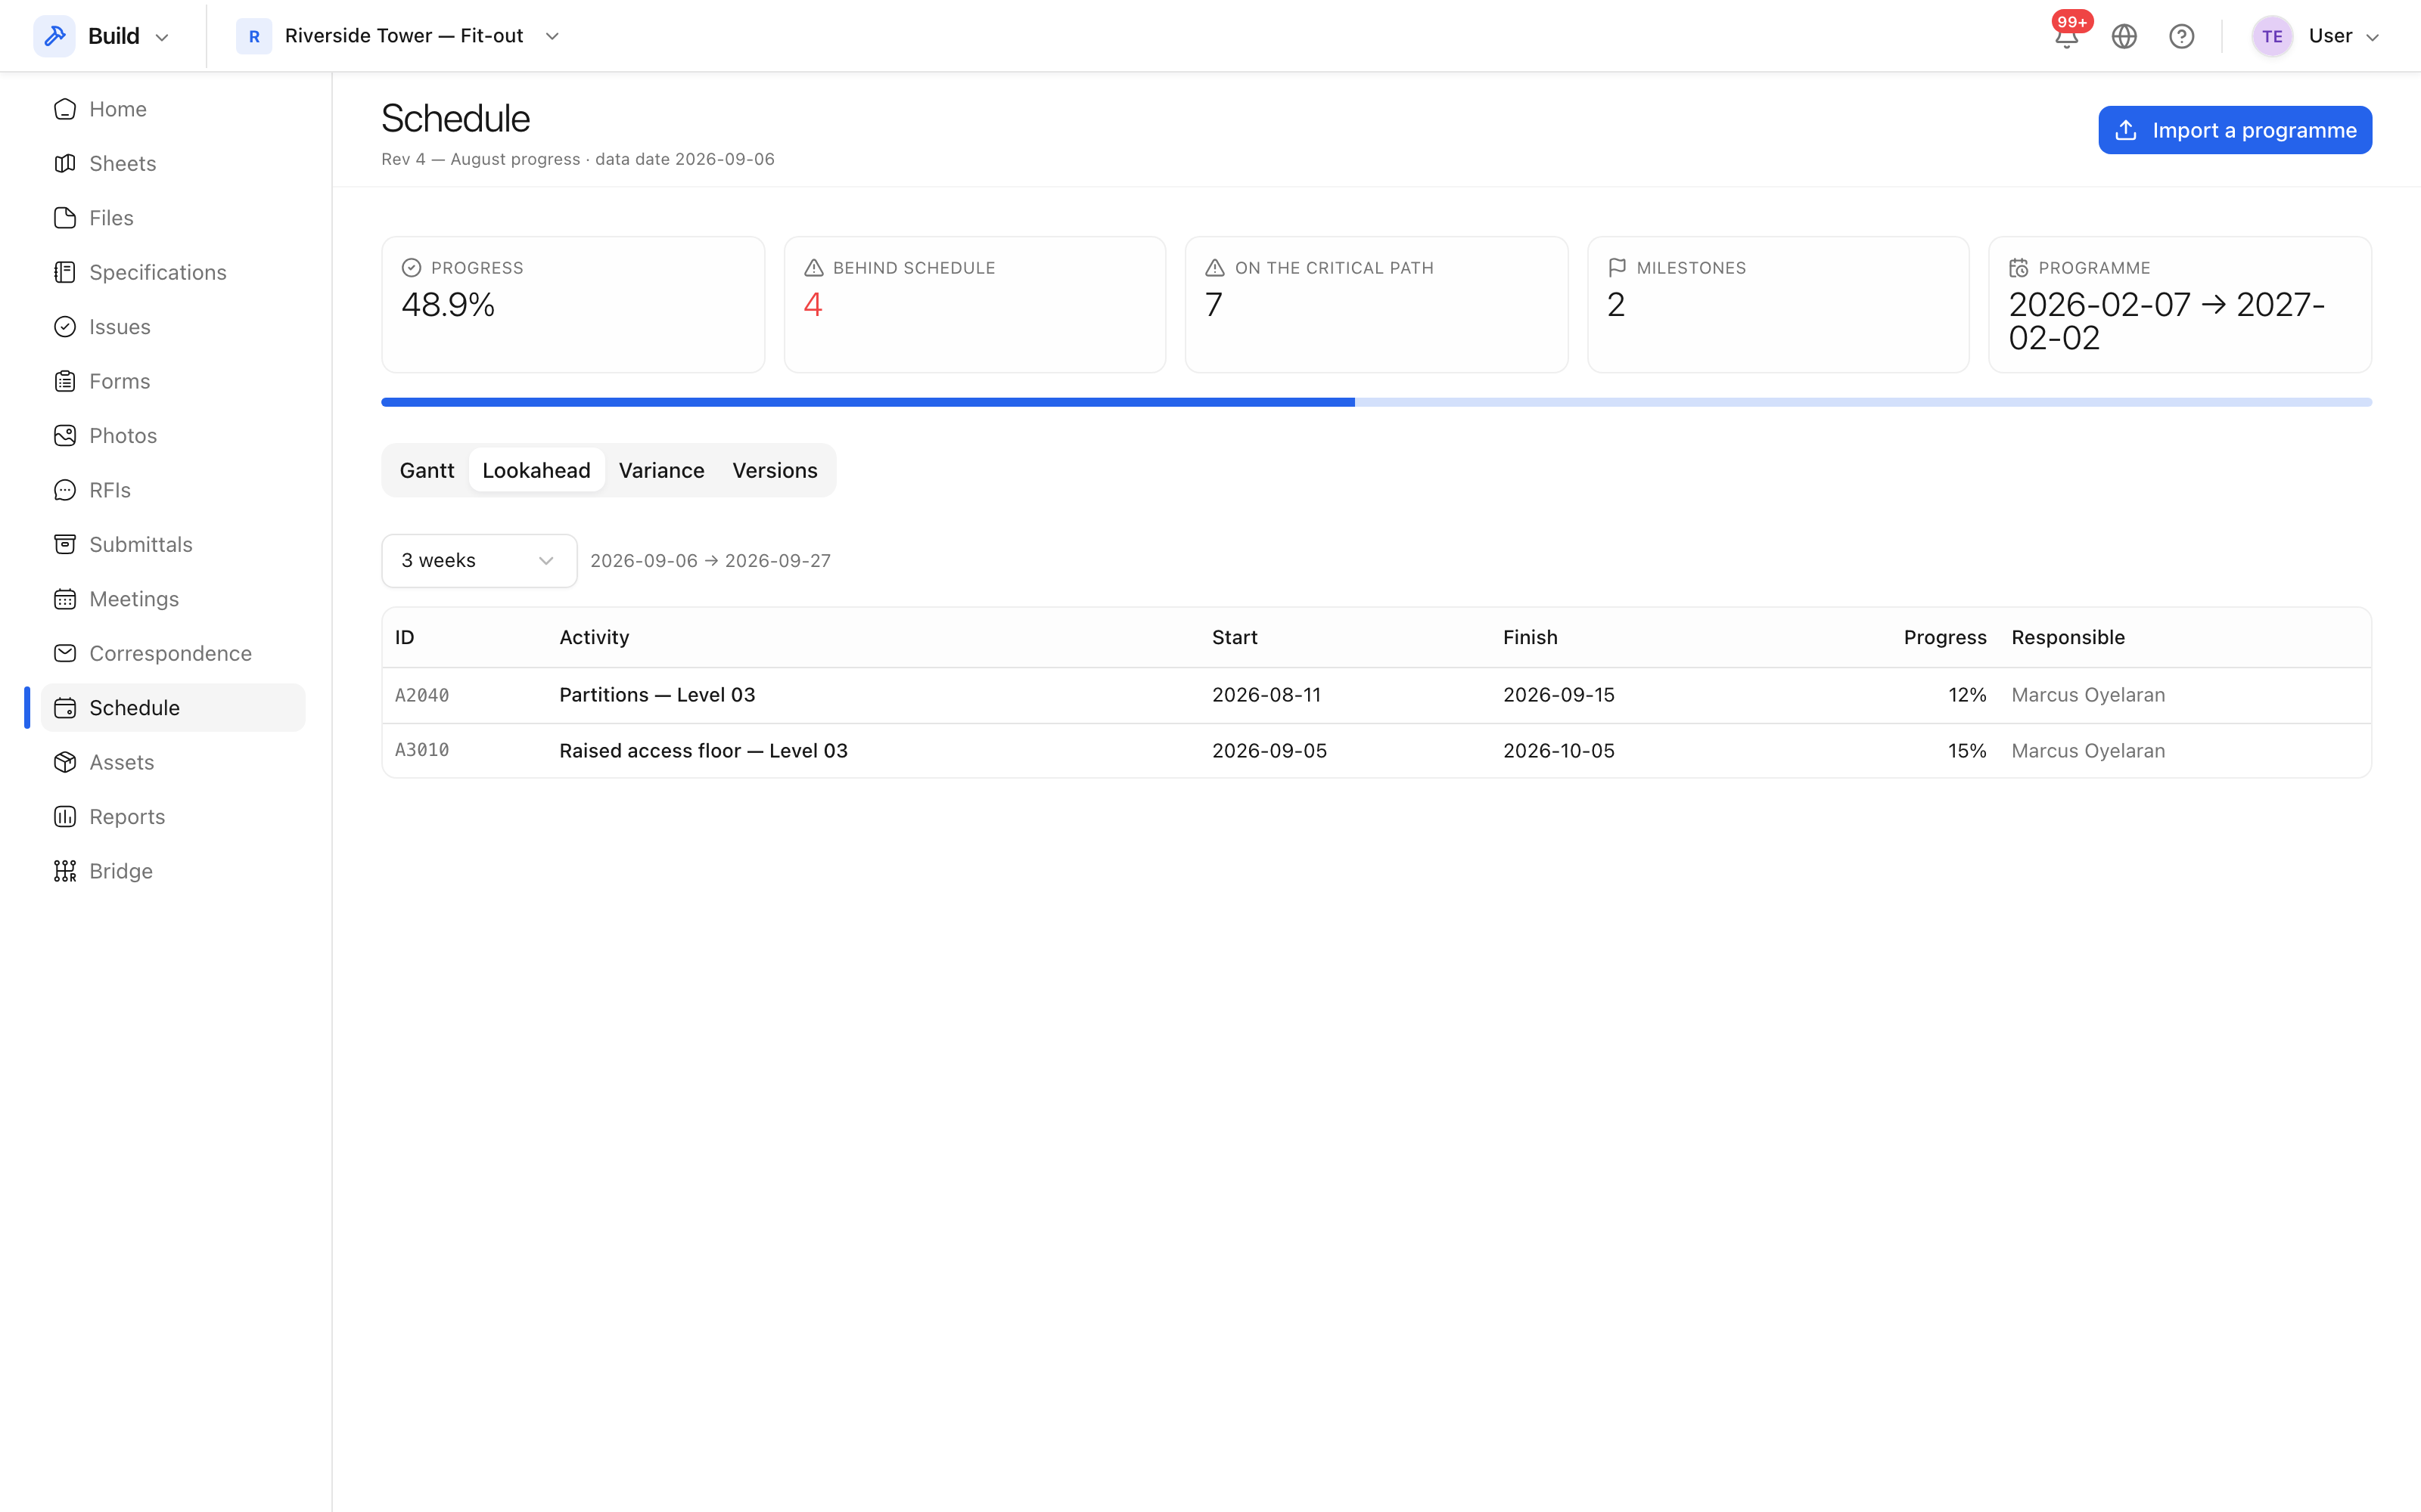Open the User account menu
This screenshot has height=1512, width=2421.
pos(2316,36)
